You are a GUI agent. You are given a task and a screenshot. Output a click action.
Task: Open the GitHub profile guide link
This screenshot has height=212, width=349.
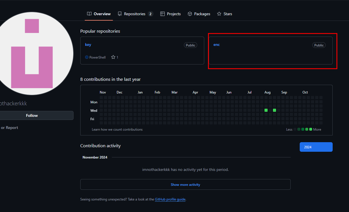[170, 199]
